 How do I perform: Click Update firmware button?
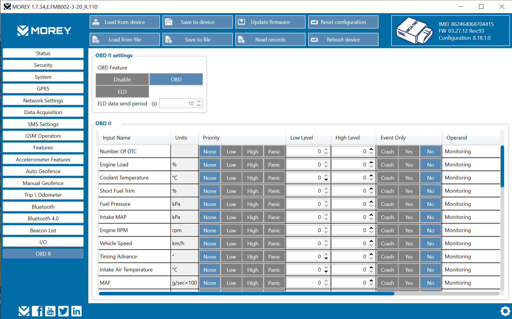tap(270, 22)
